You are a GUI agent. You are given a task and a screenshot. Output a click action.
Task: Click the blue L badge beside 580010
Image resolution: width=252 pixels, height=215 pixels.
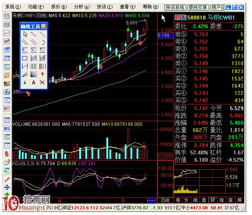tap(184, 17)
